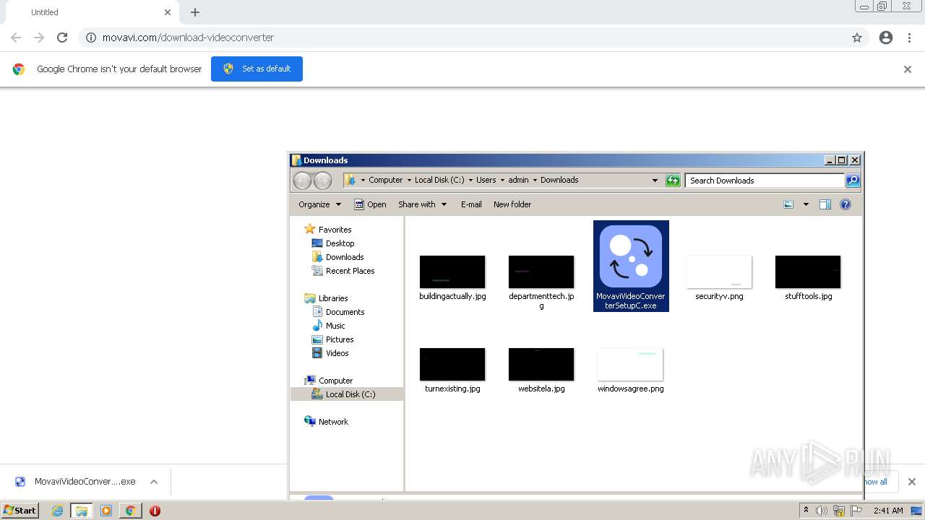Click the Search Downloads magnifier icon
The width and height of the screenshot is (925, 520).
click(853, 181)
